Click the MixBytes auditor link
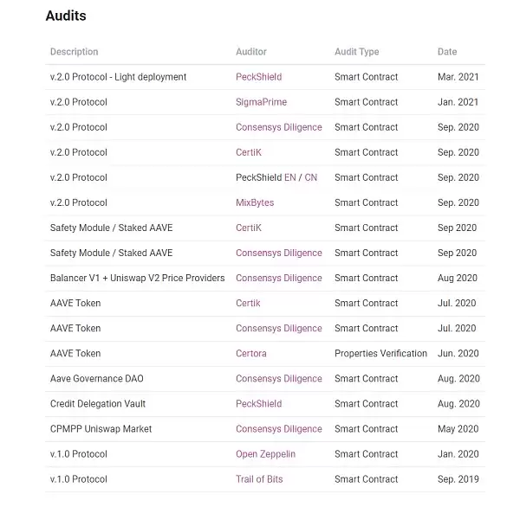520x507 pixels. click(255, 202)
